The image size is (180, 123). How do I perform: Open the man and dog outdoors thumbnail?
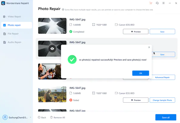52,94
